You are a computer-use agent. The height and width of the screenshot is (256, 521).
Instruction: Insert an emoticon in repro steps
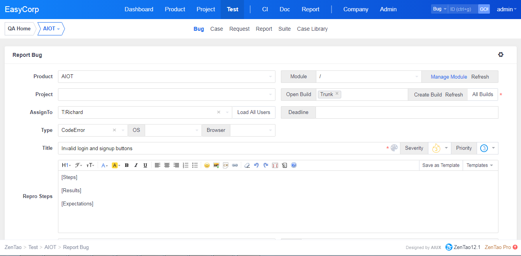click(x=207, y=165)
